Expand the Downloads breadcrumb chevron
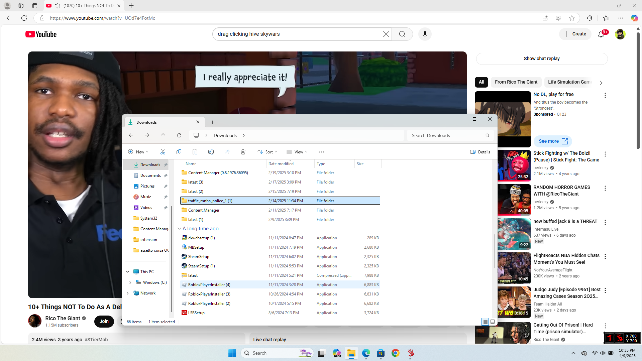 click(x=244, y=135)
